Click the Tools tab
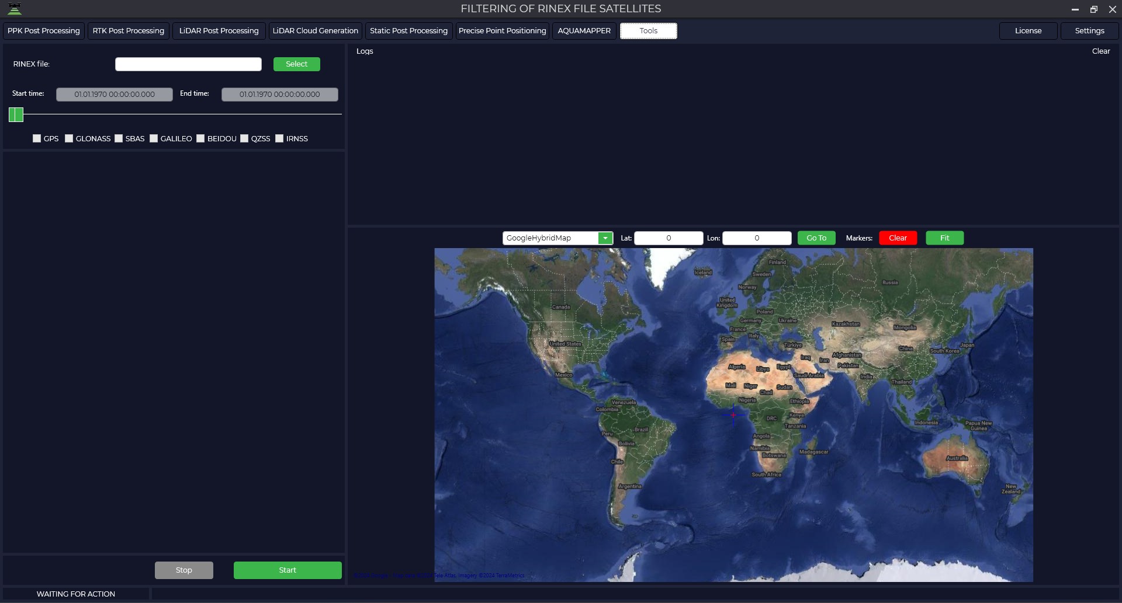 (x=649, y=31)
